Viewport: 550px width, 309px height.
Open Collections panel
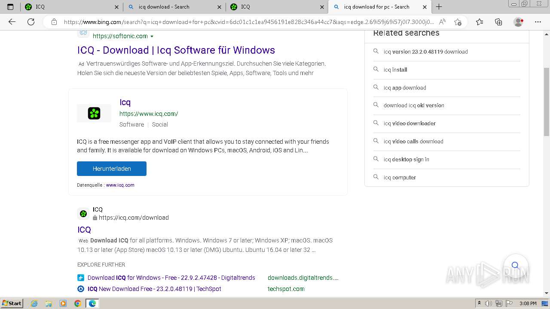click(498, 22)
